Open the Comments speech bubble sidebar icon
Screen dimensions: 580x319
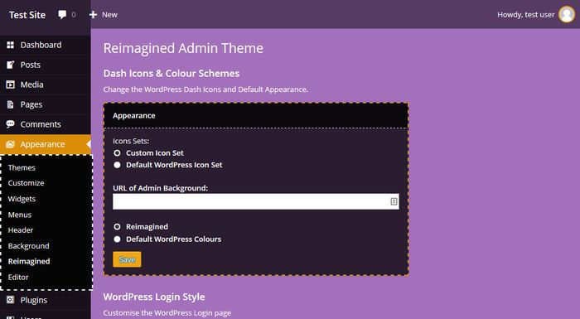[x=10, y=124]
